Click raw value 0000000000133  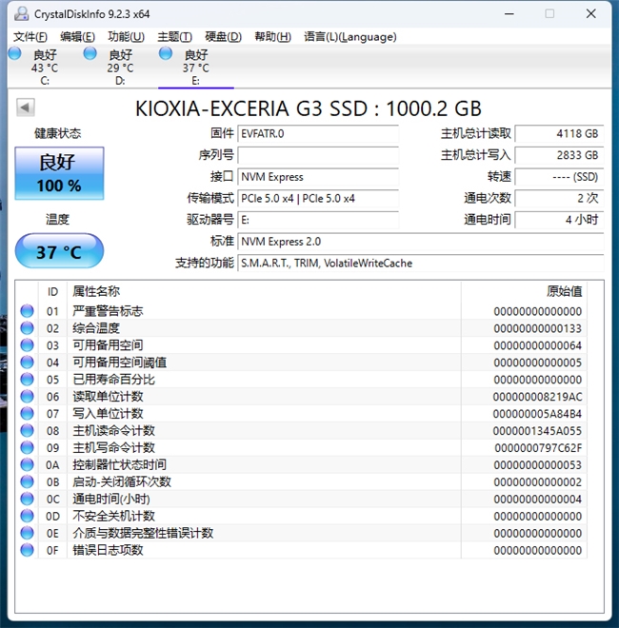tap(537, 328)
